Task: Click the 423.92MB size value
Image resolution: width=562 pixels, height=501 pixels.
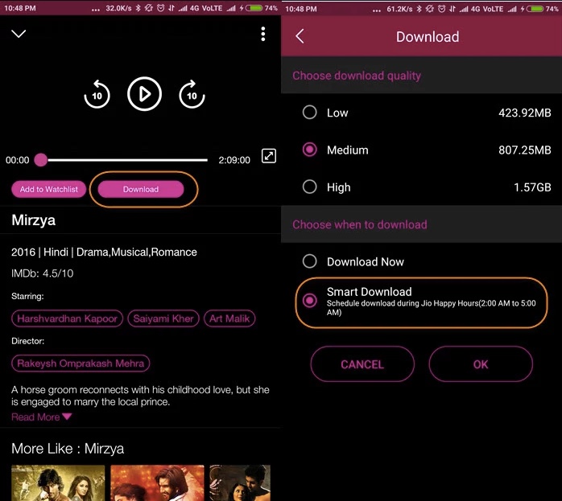Action: click(x=525, y=113)
